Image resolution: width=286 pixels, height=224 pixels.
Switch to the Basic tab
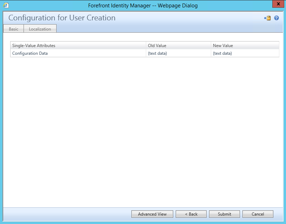click(x=13, y=29)
